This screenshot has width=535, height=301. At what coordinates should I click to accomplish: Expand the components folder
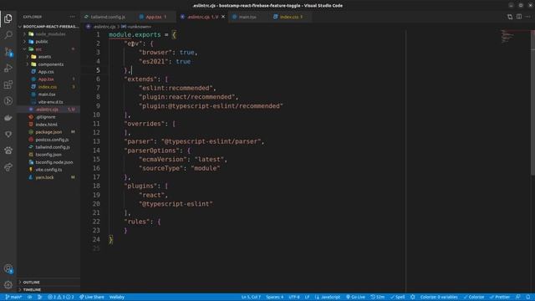pyautogui.click(x=49, y=64)
